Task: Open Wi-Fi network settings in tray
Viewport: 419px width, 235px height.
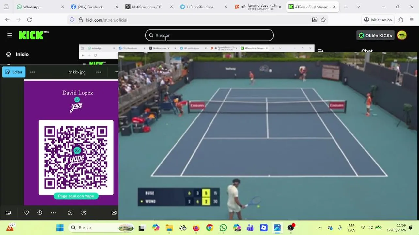Action: coord(363,228)
